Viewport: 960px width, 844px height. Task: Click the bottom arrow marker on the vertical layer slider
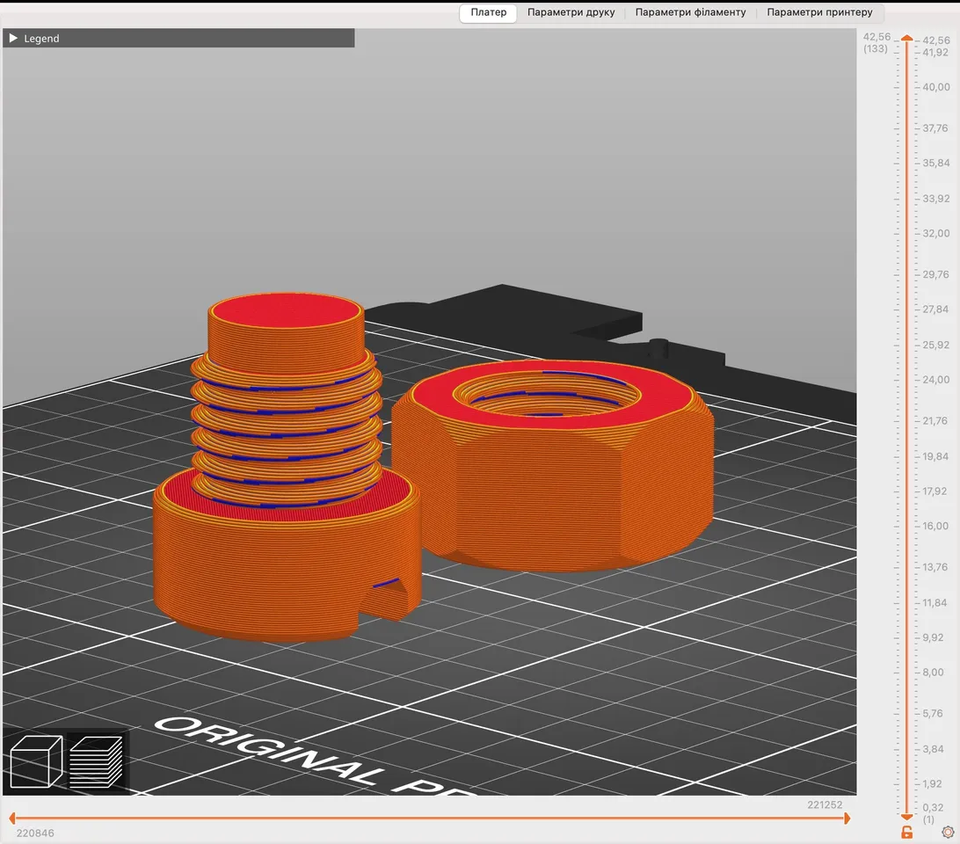pyautogui.click(x=905, y=816)
